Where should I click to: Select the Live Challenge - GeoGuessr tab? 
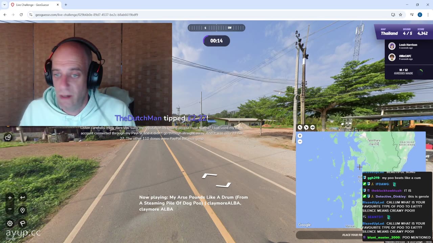click(35, 5)
